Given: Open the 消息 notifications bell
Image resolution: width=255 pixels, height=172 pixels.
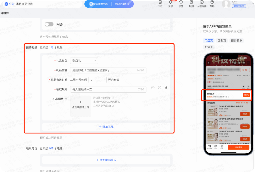Looking at the screenshot, I should coord(171,2).
